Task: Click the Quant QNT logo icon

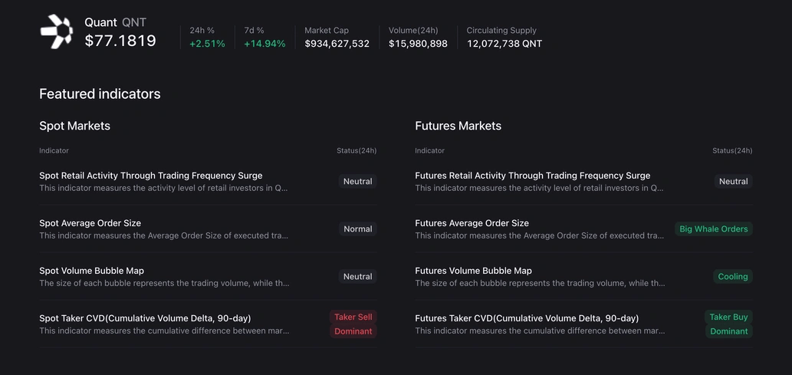Action: point(57,32)
